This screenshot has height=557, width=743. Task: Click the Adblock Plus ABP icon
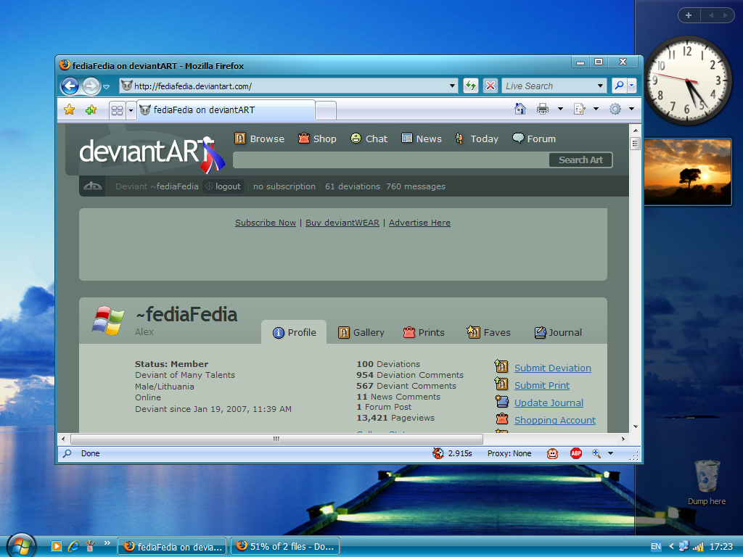(x=575, y=453)
